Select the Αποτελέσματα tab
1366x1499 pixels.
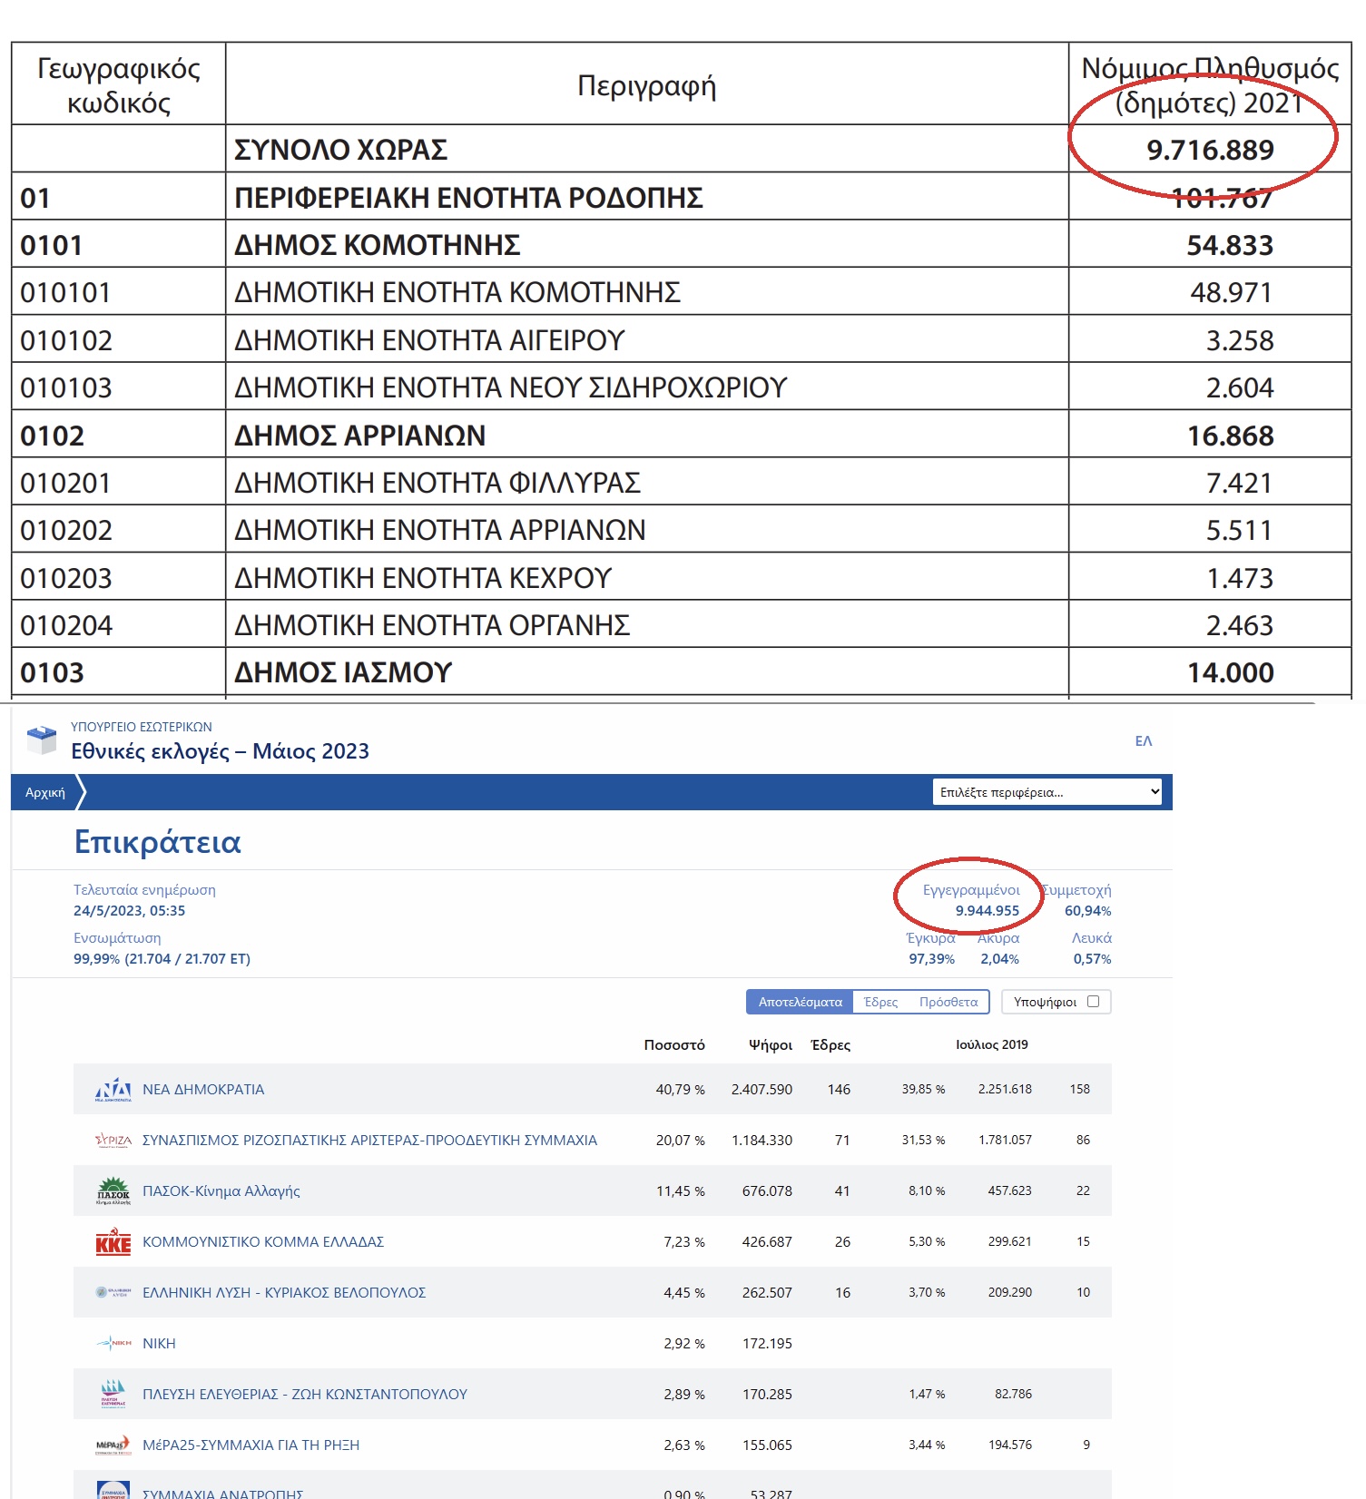801,1002
